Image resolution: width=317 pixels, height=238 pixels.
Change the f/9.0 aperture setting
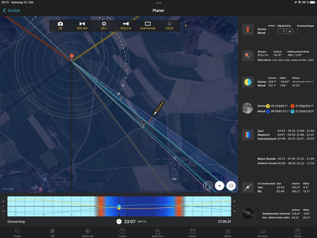pos(104,25)
